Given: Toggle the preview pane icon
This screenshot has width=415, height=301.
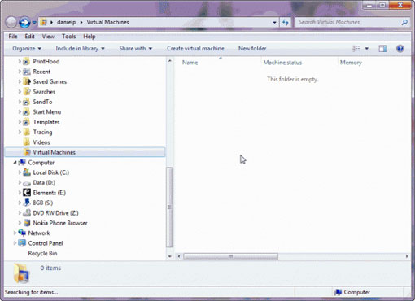Looking at the screenshot, I should pos(382,49).
